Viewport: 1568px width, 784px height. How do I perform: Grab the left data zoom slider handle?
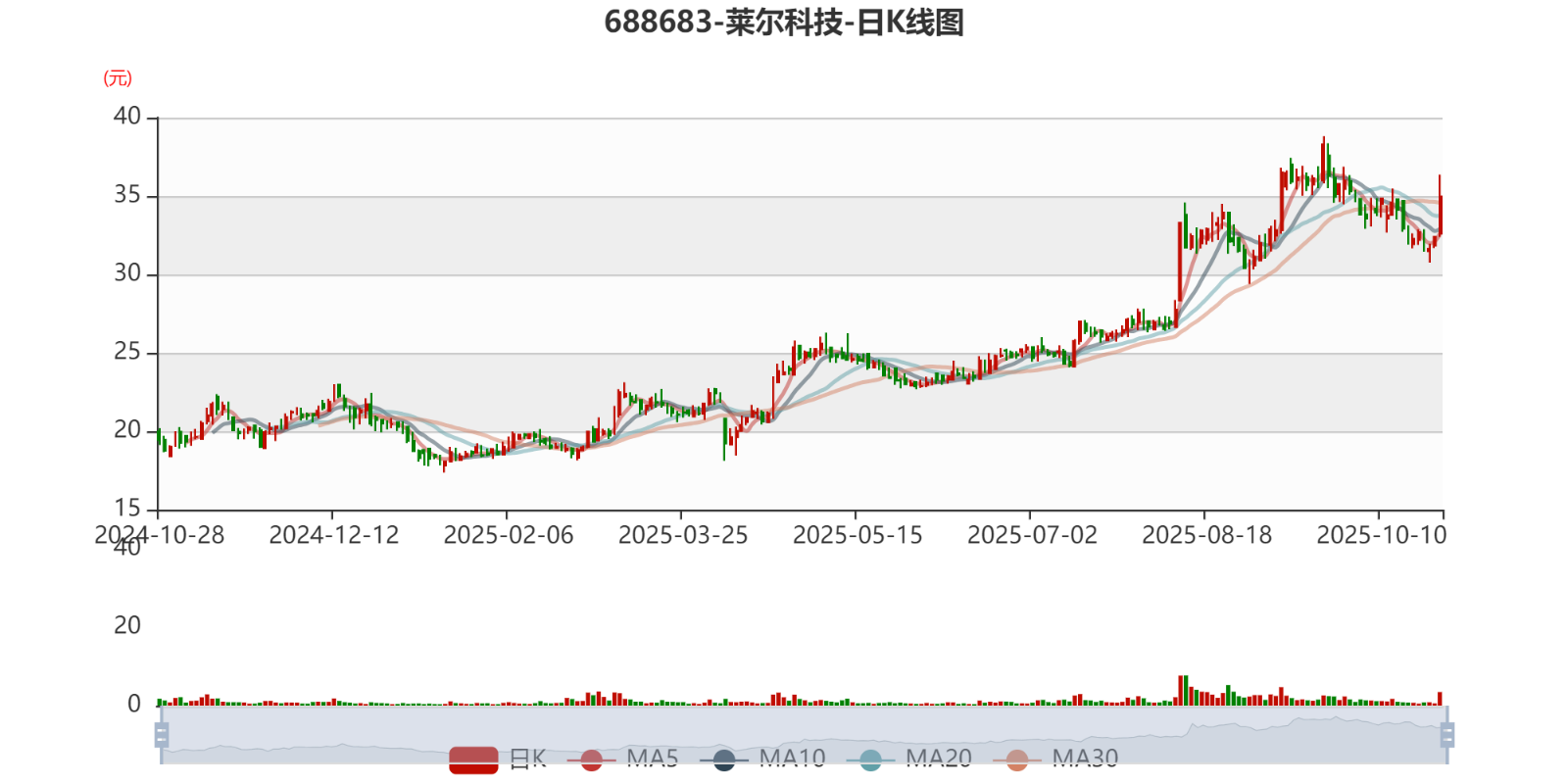coord(162,735)
